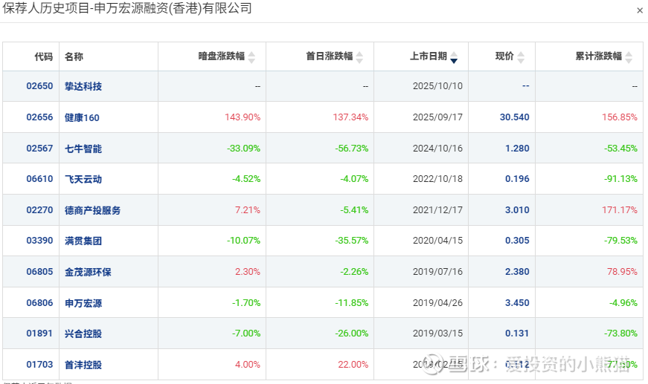Open 七牛智能 stock page
The image size is (648, 384).
click(83, 149)
